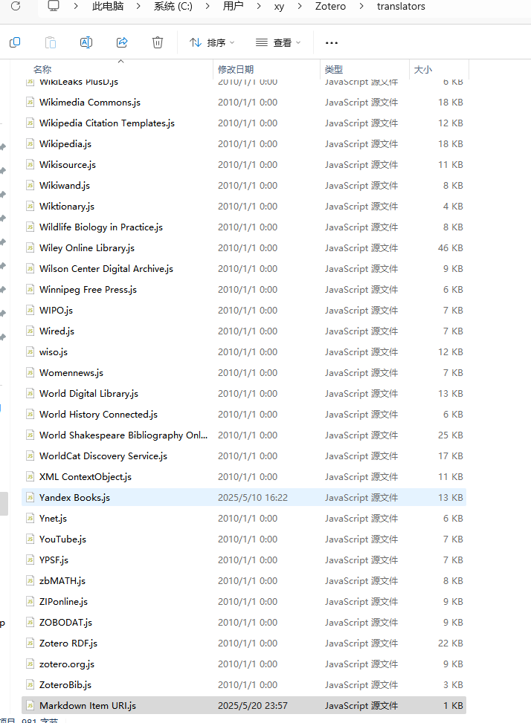Select World Digital Library.js file name
The image size is (531, 723).
(x=88, y=393)
